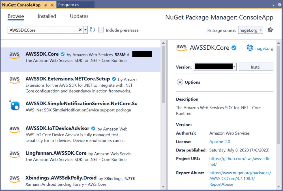This screenshot has height=191, width=283.
Task: Clear the AWSSDK.Core search text
Action: click(x=80, y=30)
